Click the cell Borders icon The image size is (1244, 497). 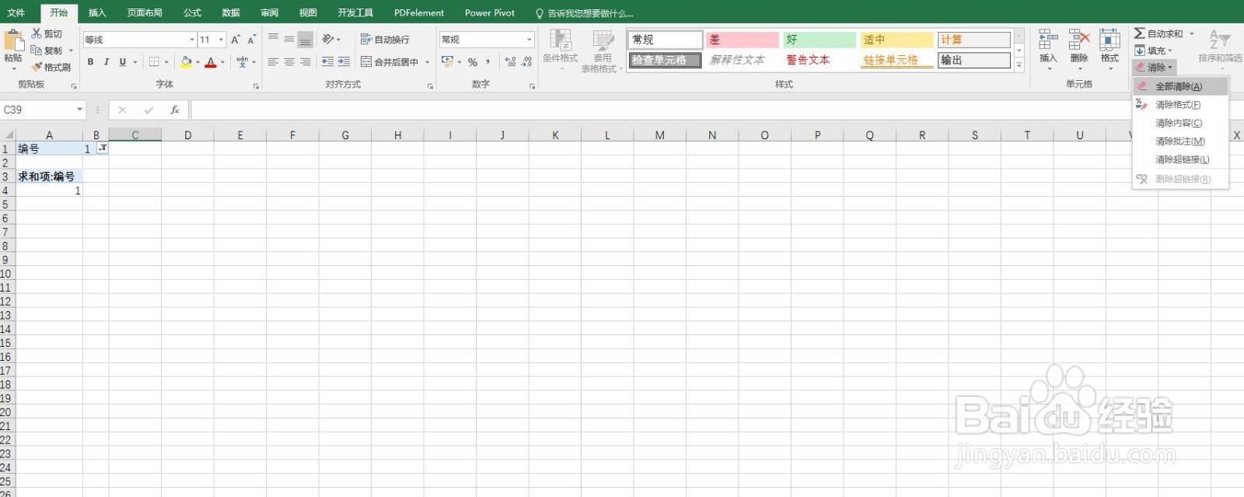point(154,61)
